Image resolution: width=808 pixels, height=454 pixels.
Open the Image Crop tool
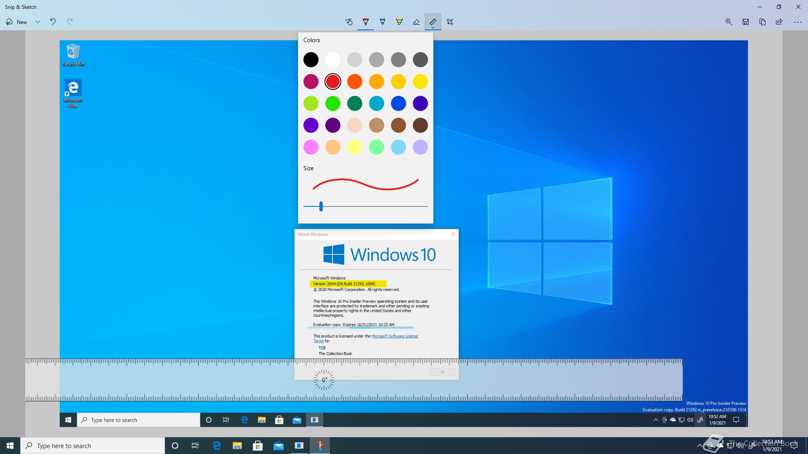[450, 22]
